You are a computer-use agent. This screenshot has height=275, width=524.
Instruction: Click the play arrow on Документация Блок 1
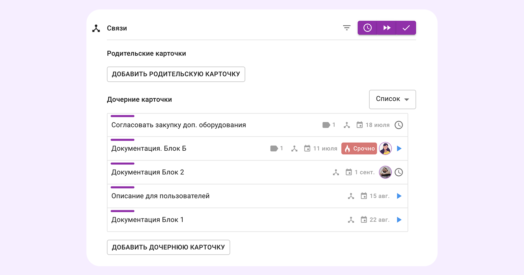click(399, 220)
